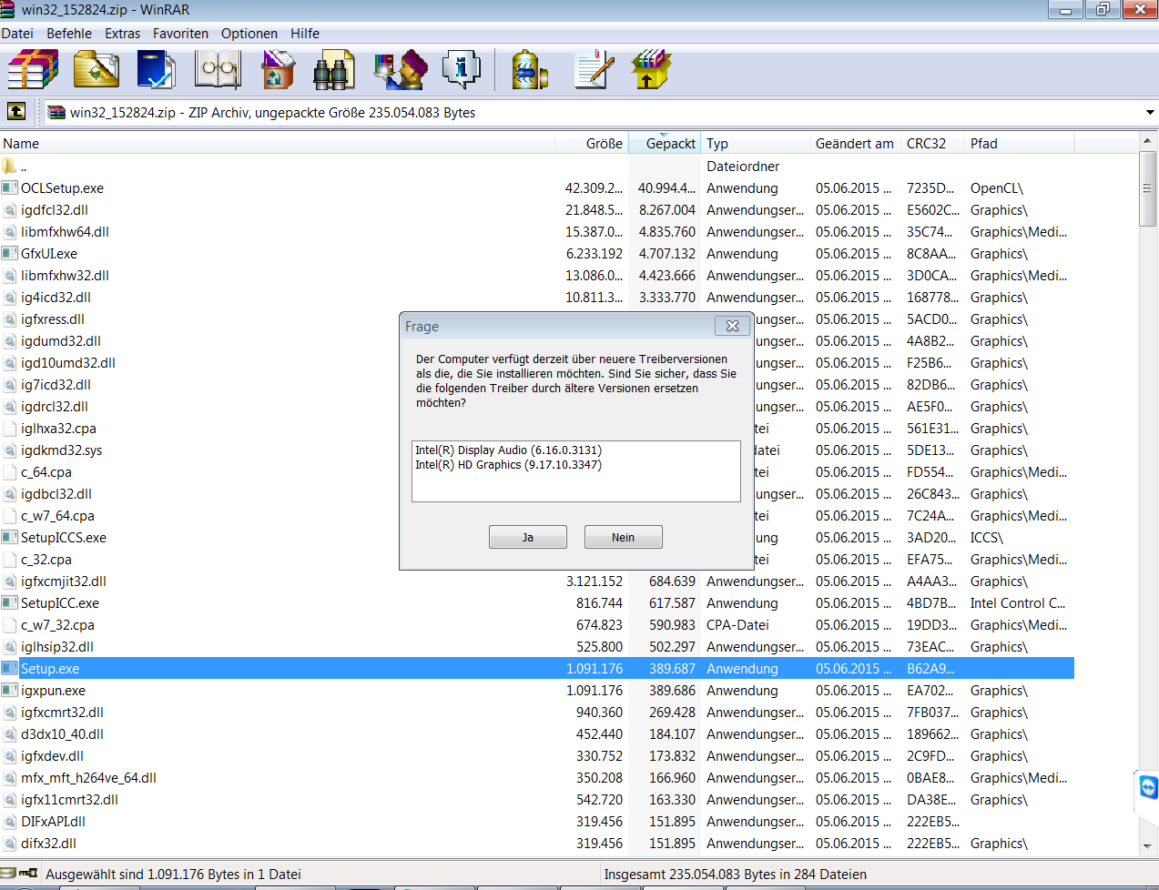Select the ig4icd32.dll file row

point(537,298)
